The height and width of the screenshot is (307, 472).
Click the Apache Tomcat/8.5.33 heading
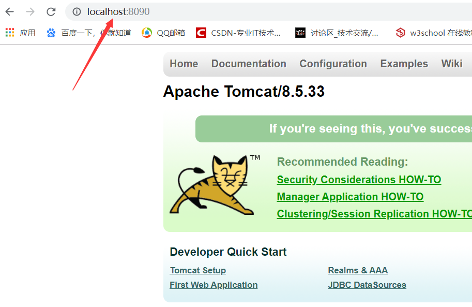coord(244,92)
